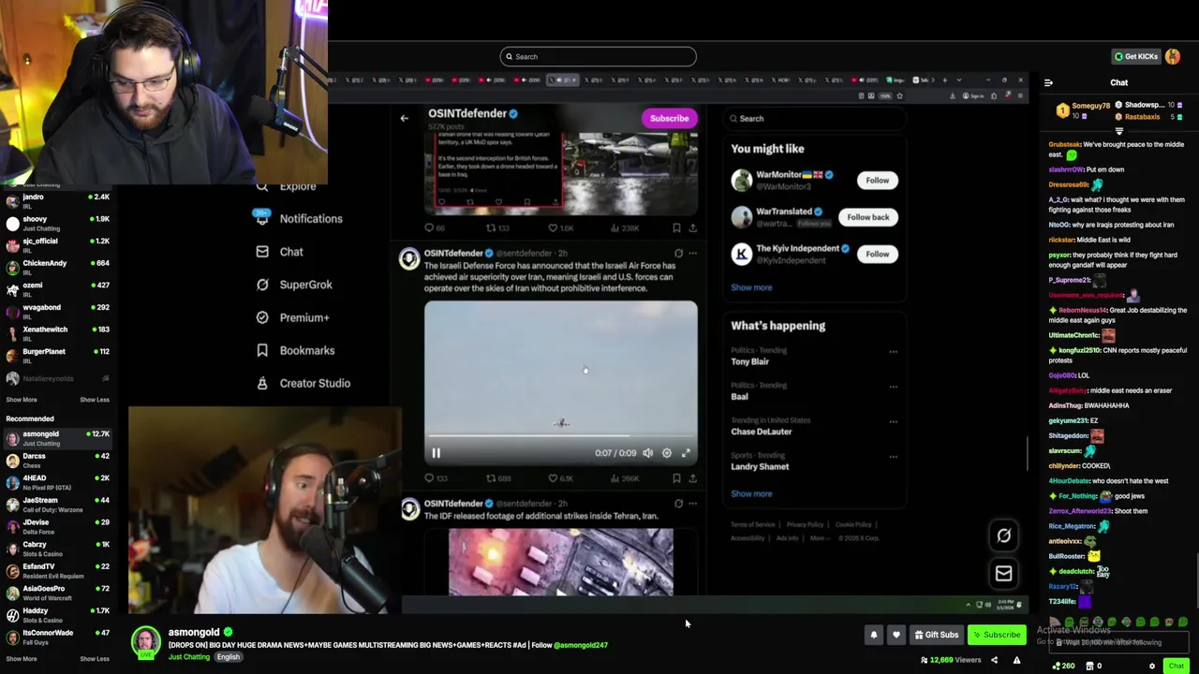Open the Kick profile avatar menu
Screen dimensions: 1199x674
[x=1173, y=56]
